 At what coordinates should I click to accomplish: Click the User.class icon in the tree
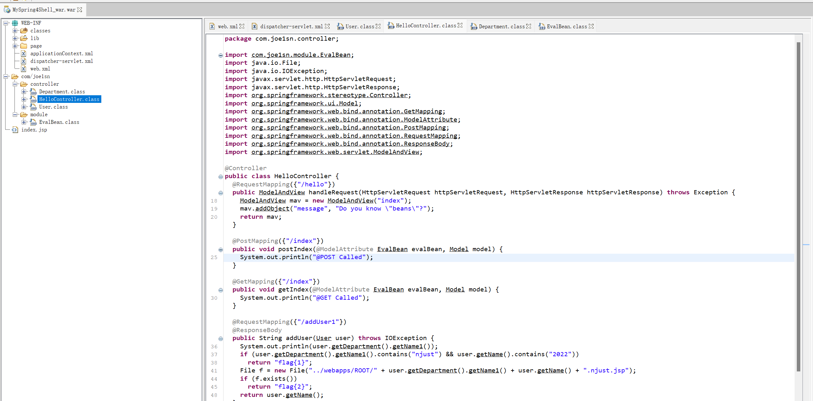click(33, 107)
